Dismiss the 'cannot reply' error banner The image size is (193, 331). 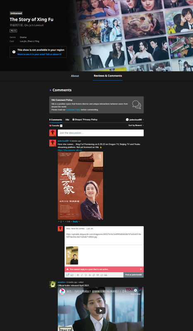[x=141, y=269]
